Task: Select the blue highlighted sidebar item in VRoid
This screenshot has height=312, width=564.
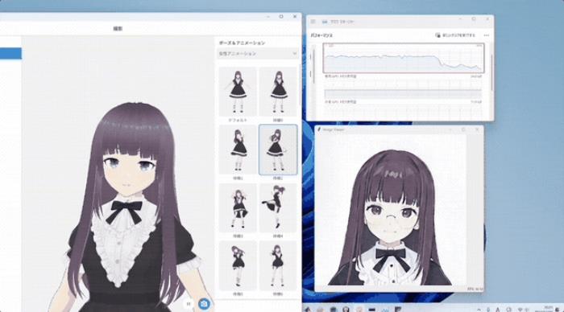Action: click(10, 54)
